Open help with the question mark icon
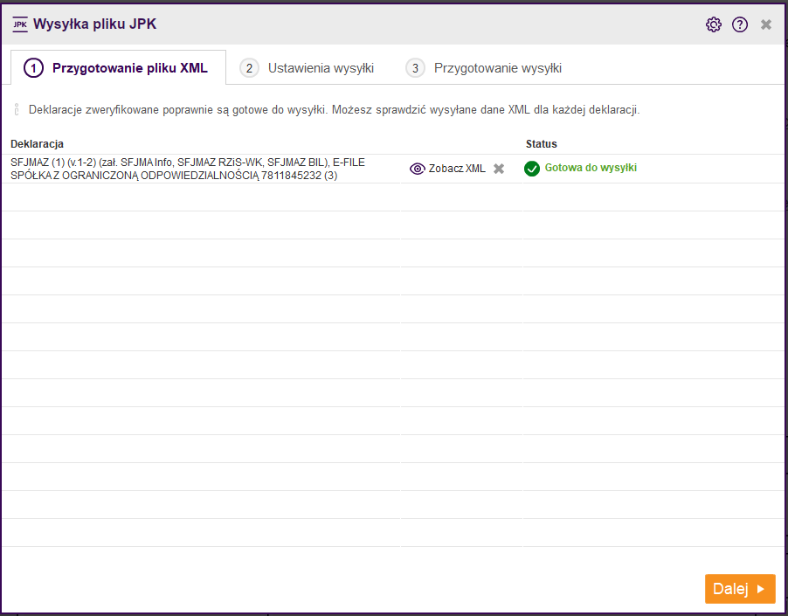 740,24
